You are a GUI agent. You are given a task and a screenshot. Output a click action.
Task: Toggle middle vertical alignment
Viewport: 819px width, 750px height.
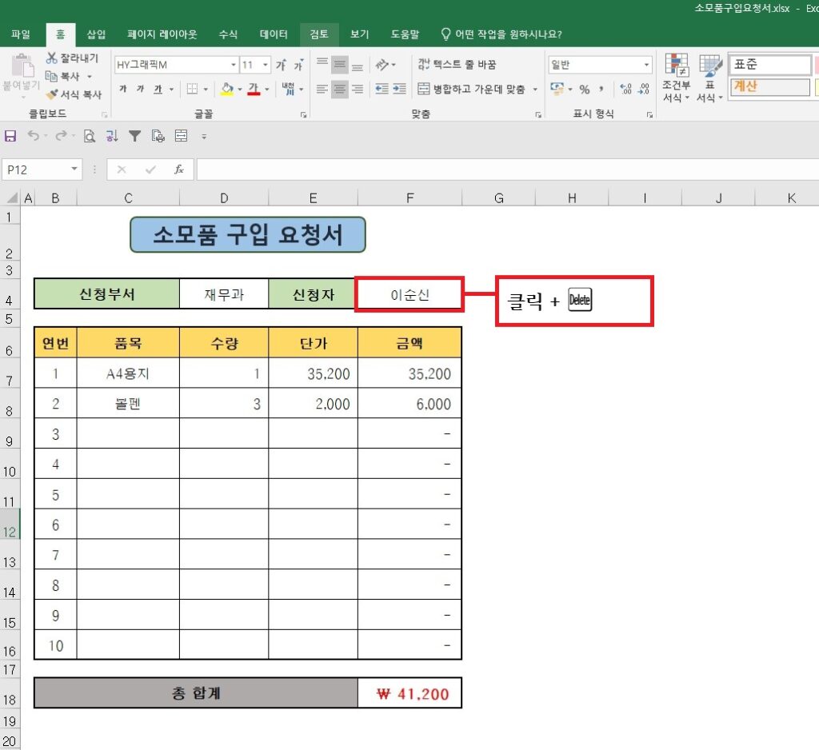click(x=340, y=65)
